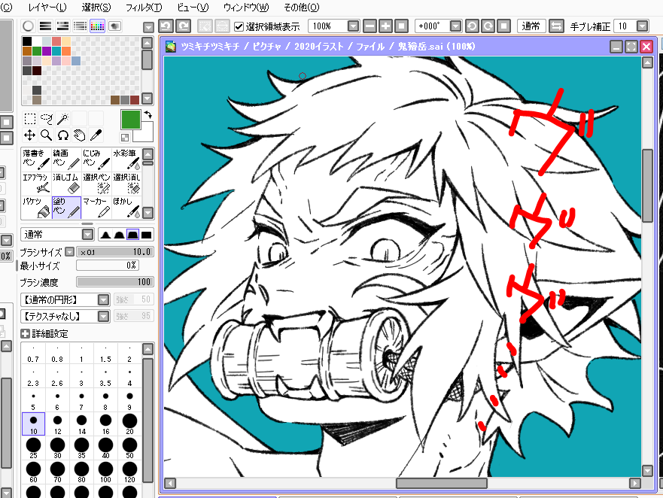
Task: Open the color panel options dropdown arrow
Action: [148, 28]
